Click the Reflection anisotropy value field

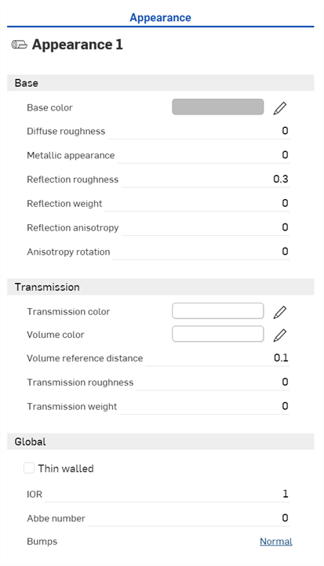(x=206, y=228)
